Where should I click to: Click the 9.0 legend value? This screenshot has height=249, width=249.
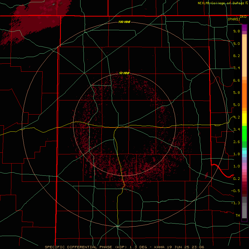[x=237, y=43]
